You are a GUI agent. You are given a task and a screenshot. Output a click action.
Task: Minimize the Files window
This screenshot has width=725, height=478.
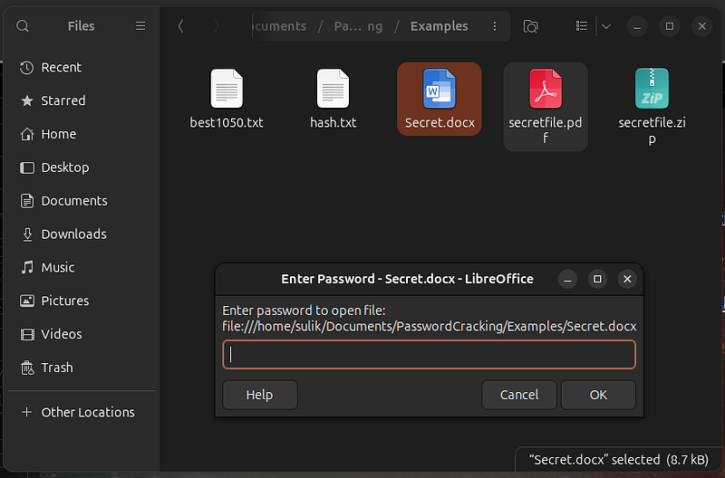pyautogui.click(x=637, y=26)
